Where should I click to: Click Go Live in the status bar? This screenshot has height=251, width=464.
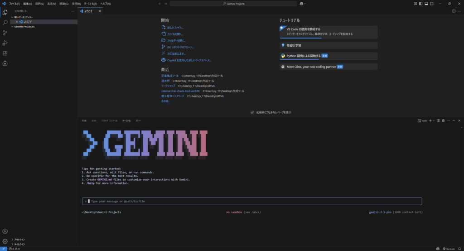[x=449, y=249]
